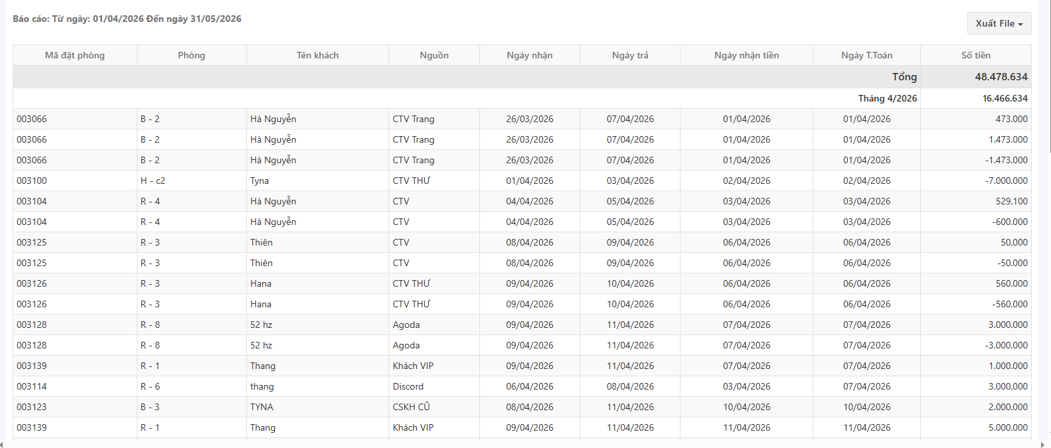Select amount -600.000 cell
Screen dimensions: 1051x448
click(975, 222)
